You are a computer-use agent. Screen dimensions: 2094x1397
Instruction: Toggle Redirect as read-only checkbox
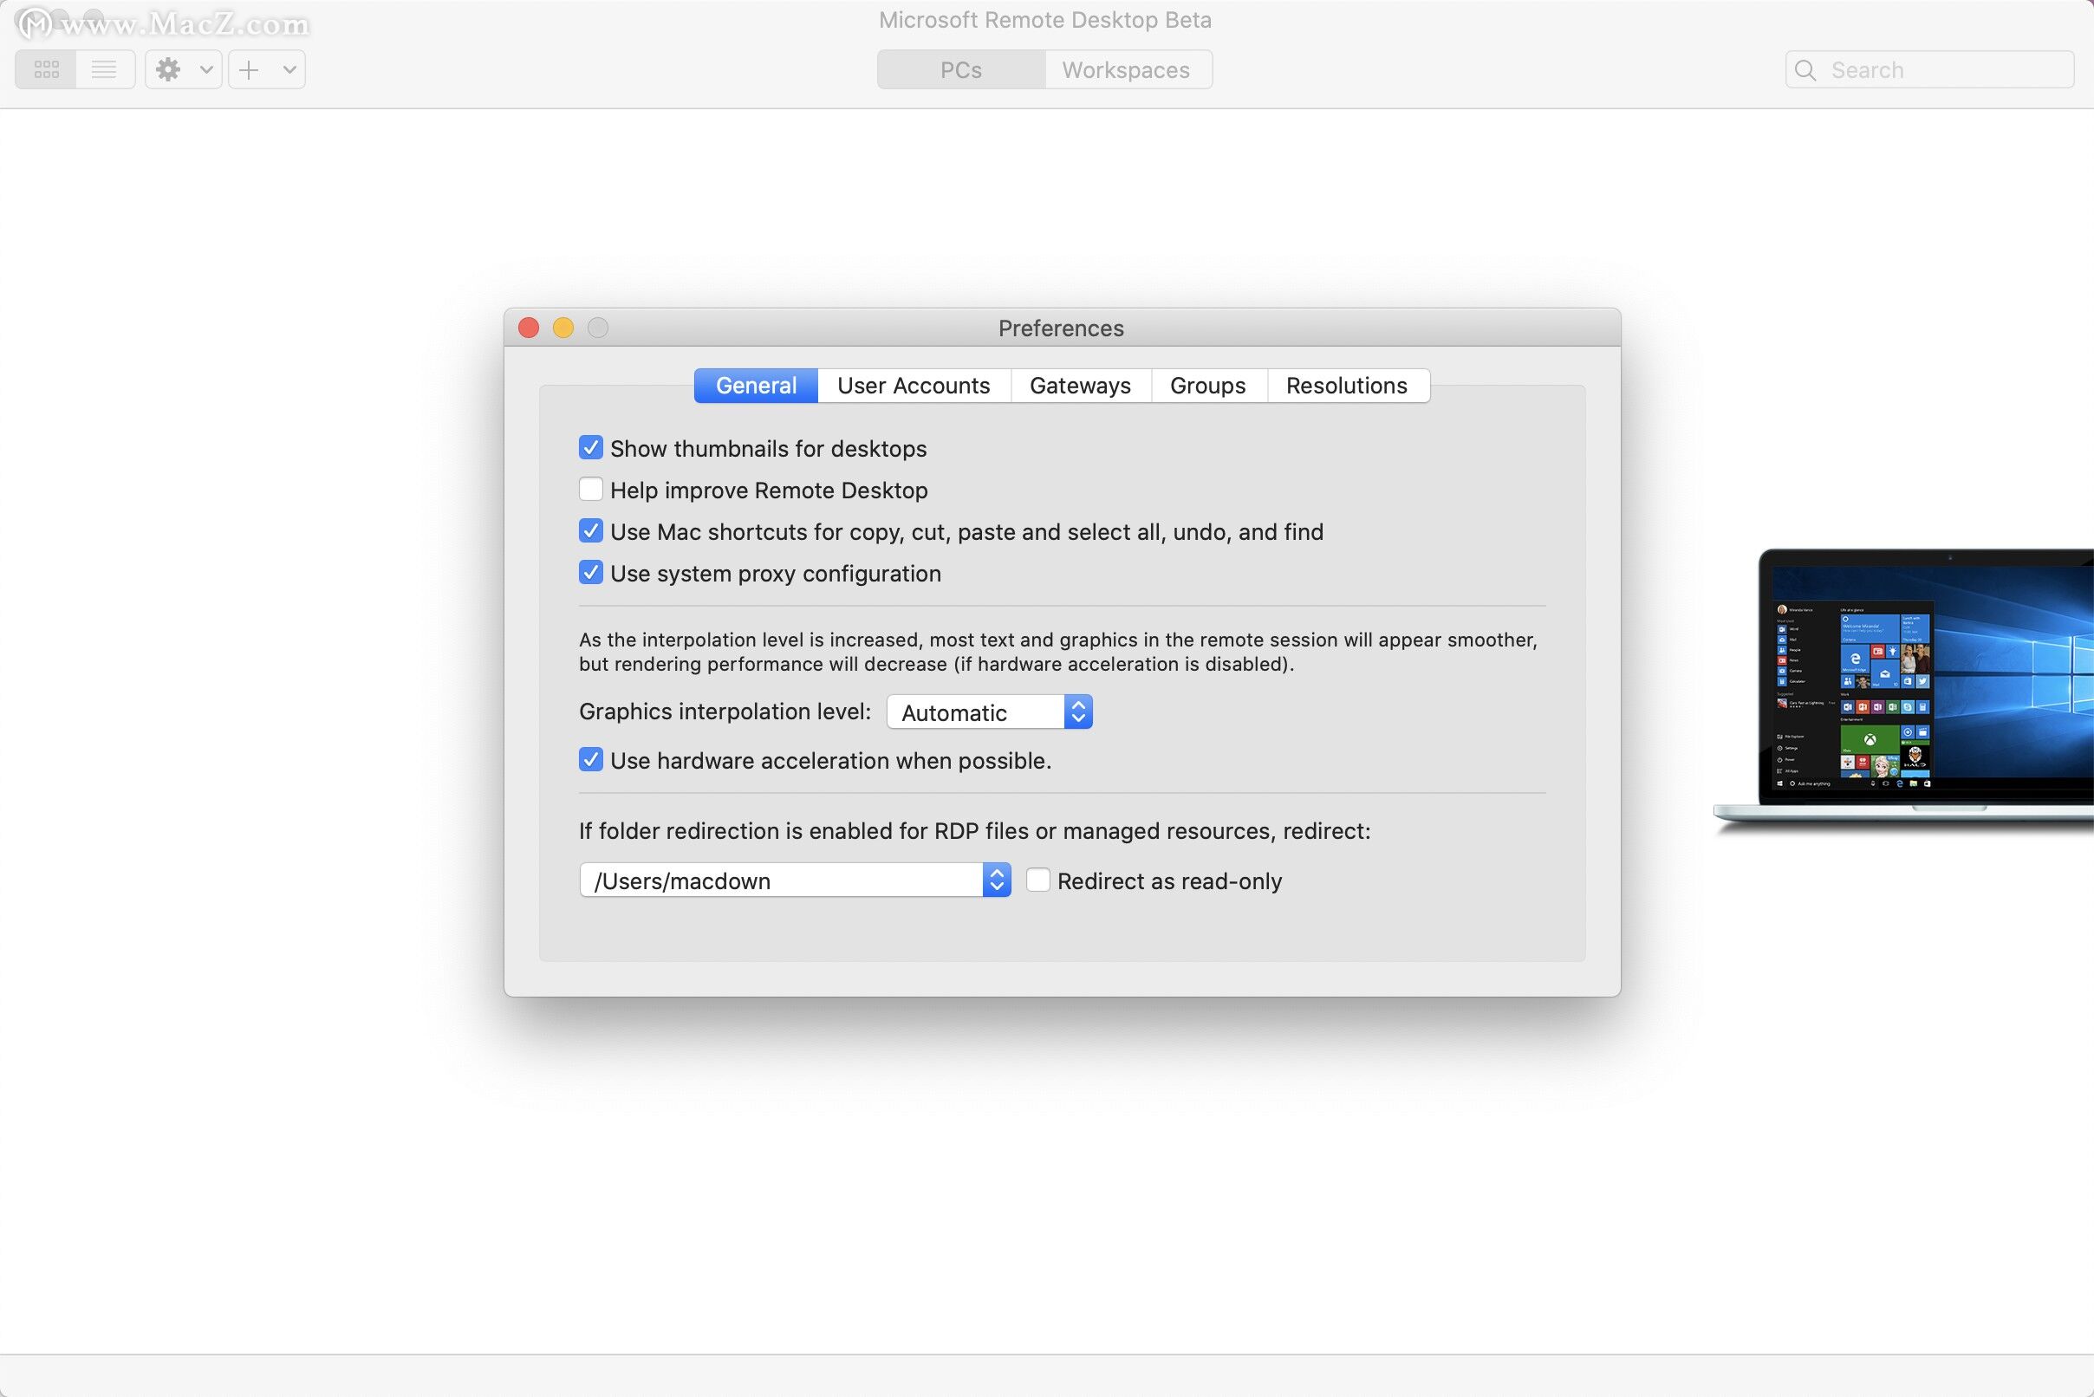tap(1037, 880)
